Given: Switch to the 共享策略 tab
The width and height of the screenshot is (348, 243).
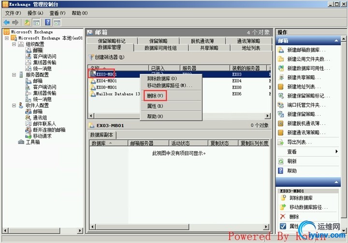Looking at the screenshot, I should (209, 48).
